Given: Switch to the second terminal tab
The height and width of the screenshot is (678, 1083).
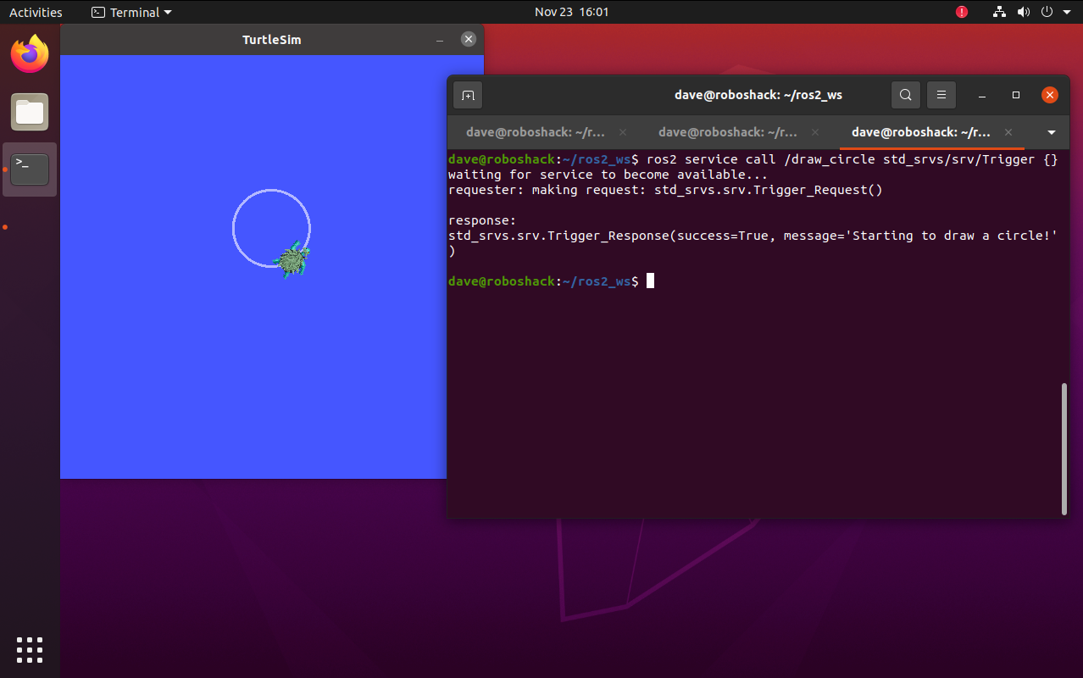Looking at the screenshot, I should point(727,133).
